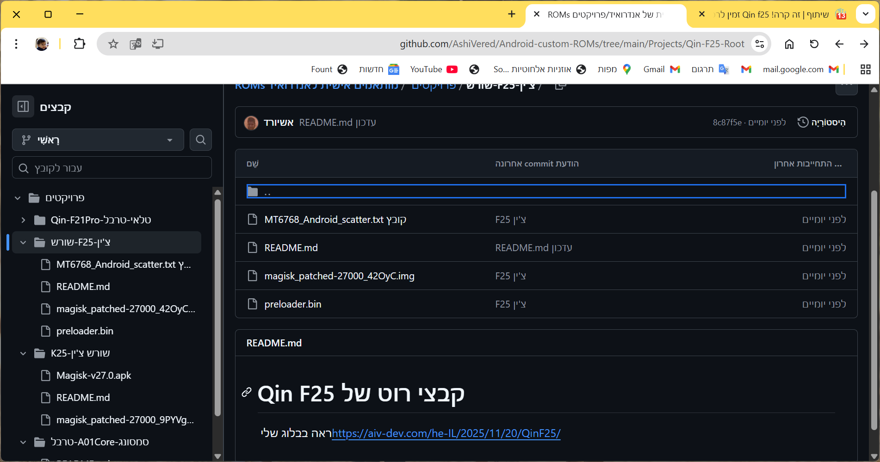Collapse the top projects folder chevron
880x462 pixels.
(18, 198)
